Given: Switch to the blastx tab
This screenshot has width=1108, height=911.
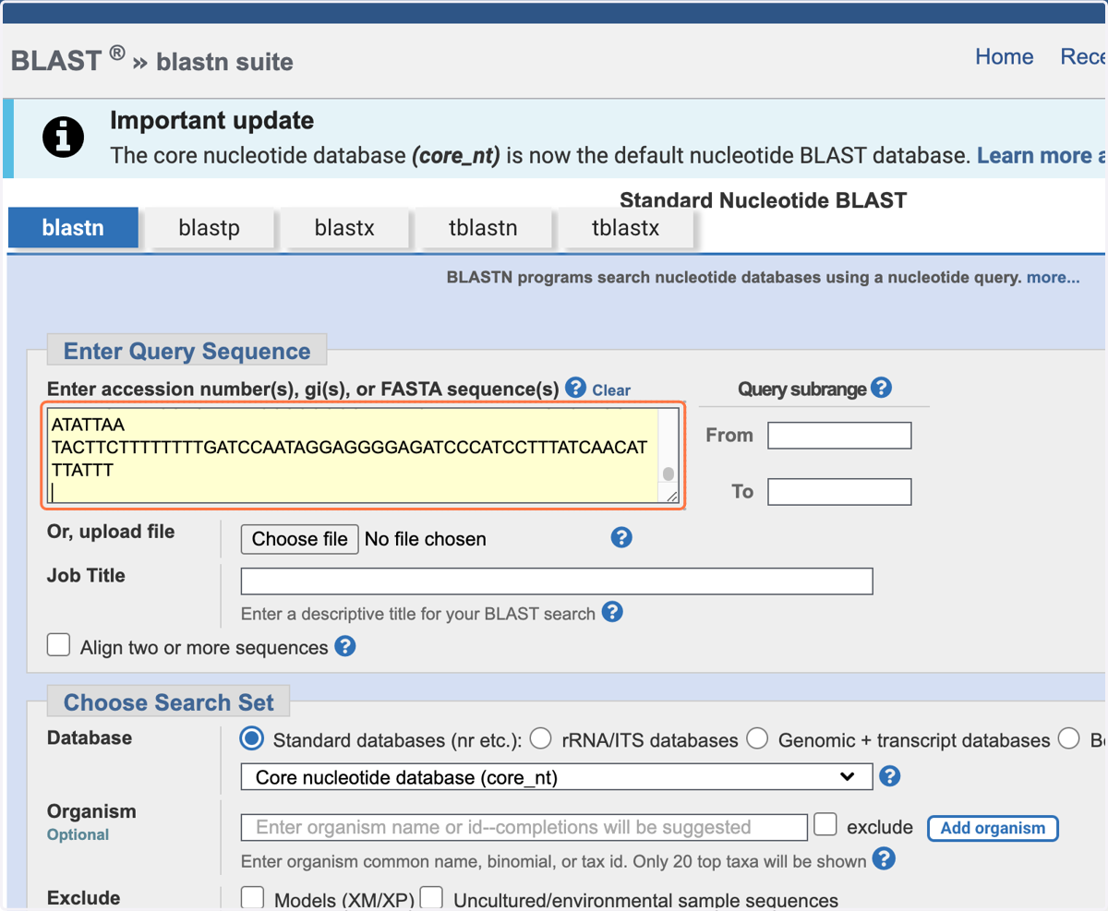Looking at the screenshot, I should tap(344, 228).
